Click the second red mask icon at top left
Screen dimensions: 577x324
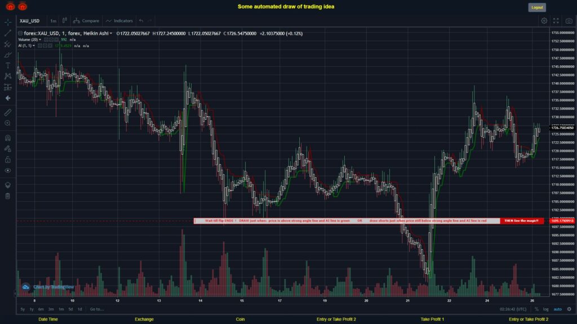coord(23,6)
